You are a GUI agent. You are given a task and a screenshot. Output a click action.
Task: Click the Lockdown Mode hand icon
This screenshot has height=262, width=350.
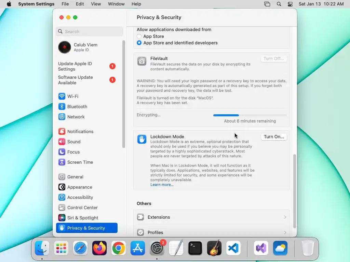(x=142, y=139)
